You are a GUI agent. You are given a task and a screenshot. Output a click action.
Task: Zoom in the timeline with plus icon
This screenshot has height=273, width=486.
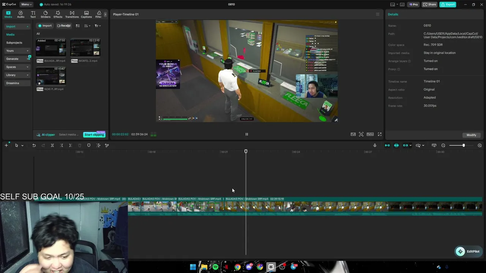pyautogui.click(x=480, y=145)
